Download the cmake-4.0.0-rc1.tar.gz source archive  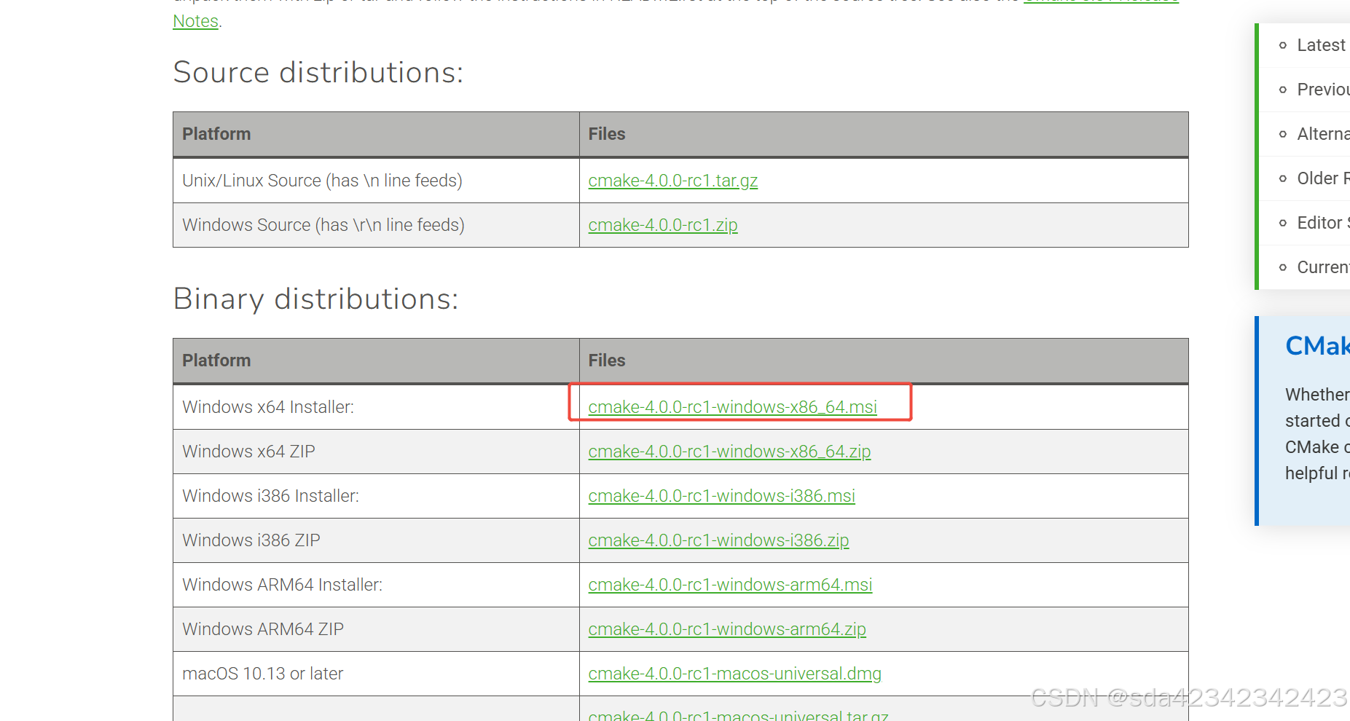click(672, 180)
